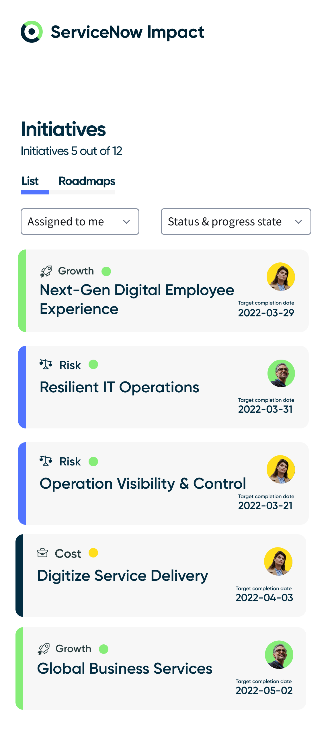Viewport: 332px width, 733px height.
Task: Click the rocket icon on Next-Gen Digital Employee card
Action: point(46,271)
